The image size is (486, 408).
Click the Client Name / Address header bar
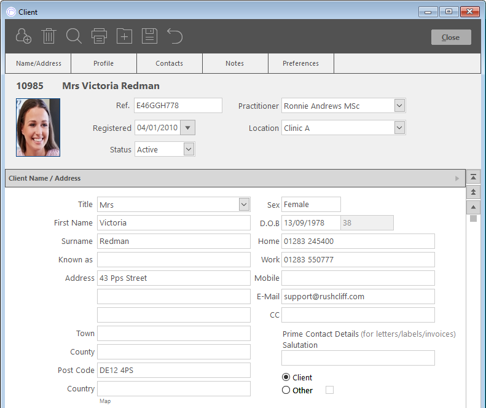[x=235, y=178]
